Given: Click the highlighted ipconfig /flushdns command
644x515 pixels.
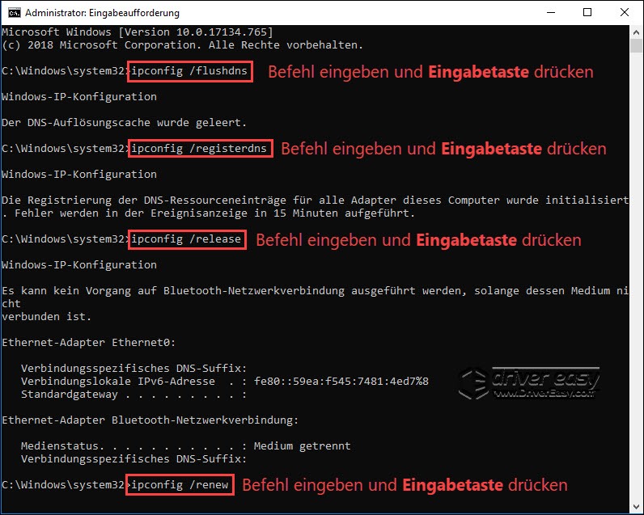Looking at the screenshot, I should (x=190, y=72).
